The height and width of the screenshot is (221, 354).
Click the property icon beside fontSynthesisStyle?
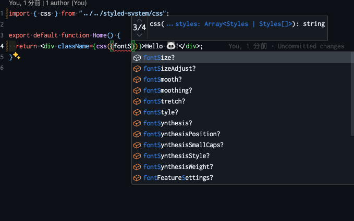pos(137,156)
